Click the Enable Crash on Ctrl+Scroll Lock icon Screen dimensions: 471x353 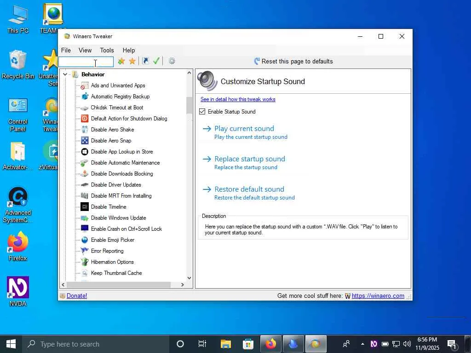85,229
